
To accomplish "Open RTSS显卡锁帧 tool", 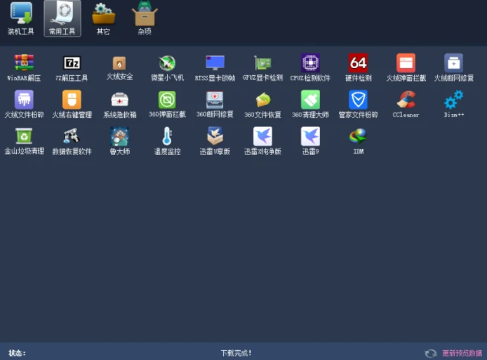I will click(x=215, y=68).
